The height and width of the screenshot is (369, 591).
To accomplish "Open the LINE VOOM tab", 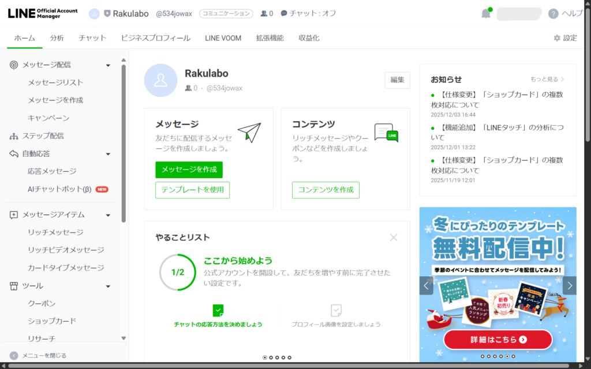I will click(223, 38).
